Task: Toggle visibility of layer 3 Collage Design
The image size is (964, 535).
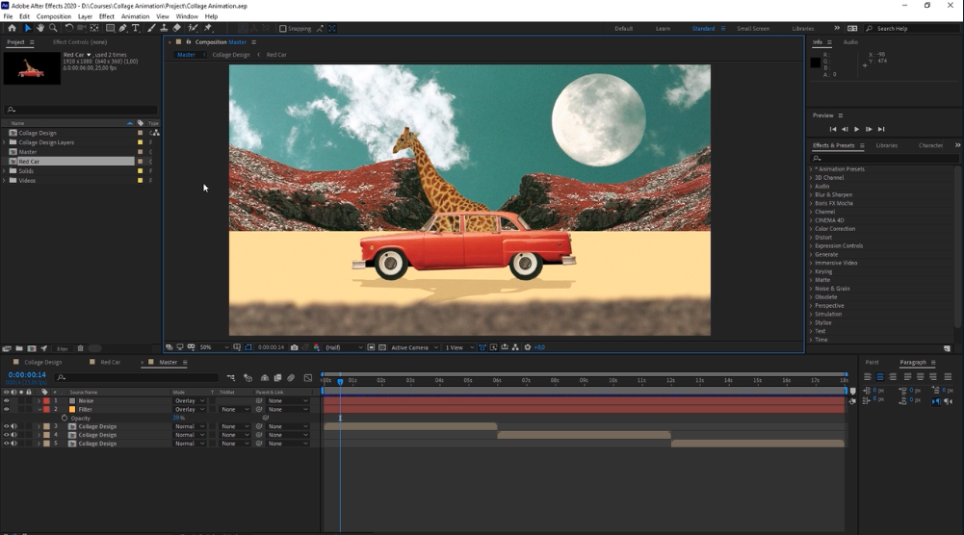Action: pos(6,426)
